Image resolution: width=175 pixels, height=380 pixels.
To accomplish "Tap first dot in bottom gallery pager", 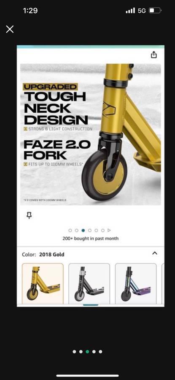I will tap(74, 352).
